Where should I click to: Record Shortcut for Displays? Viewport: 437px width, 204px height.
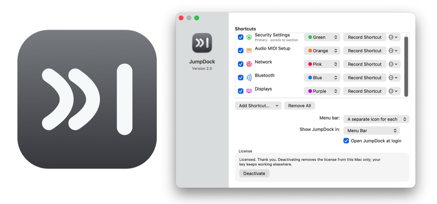365,91
